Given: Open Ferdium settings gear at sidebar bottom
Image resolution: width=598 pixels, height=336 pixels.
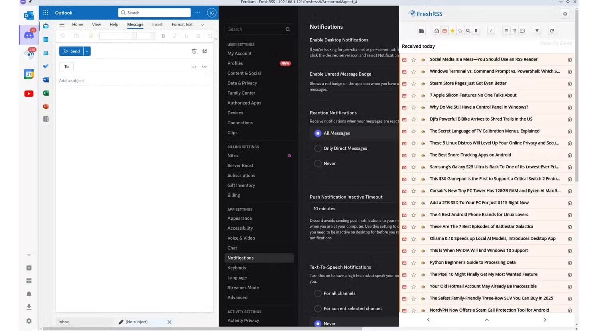Looking at the screenshot, I should pos(29,321).
